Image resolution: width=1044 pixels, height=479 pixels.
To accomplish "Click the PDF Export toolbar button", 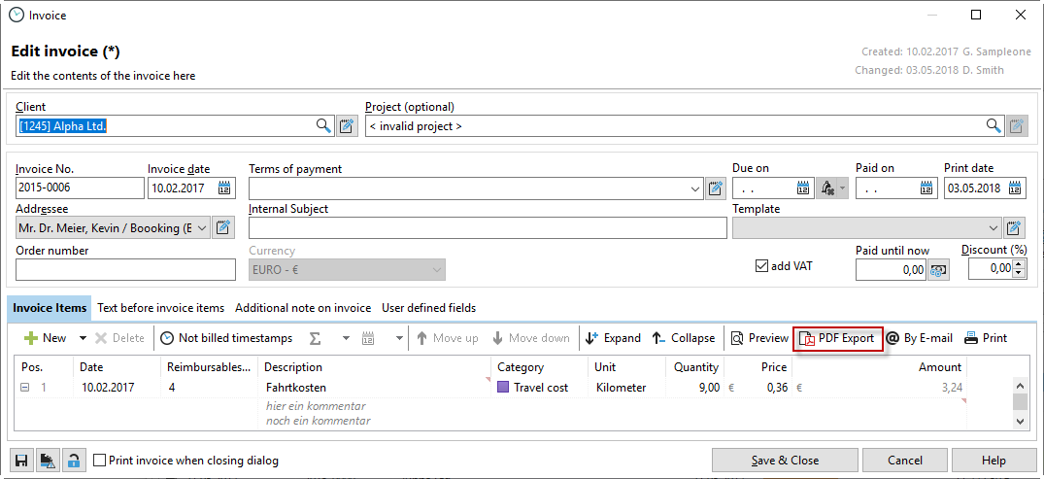I will point(837,338).
